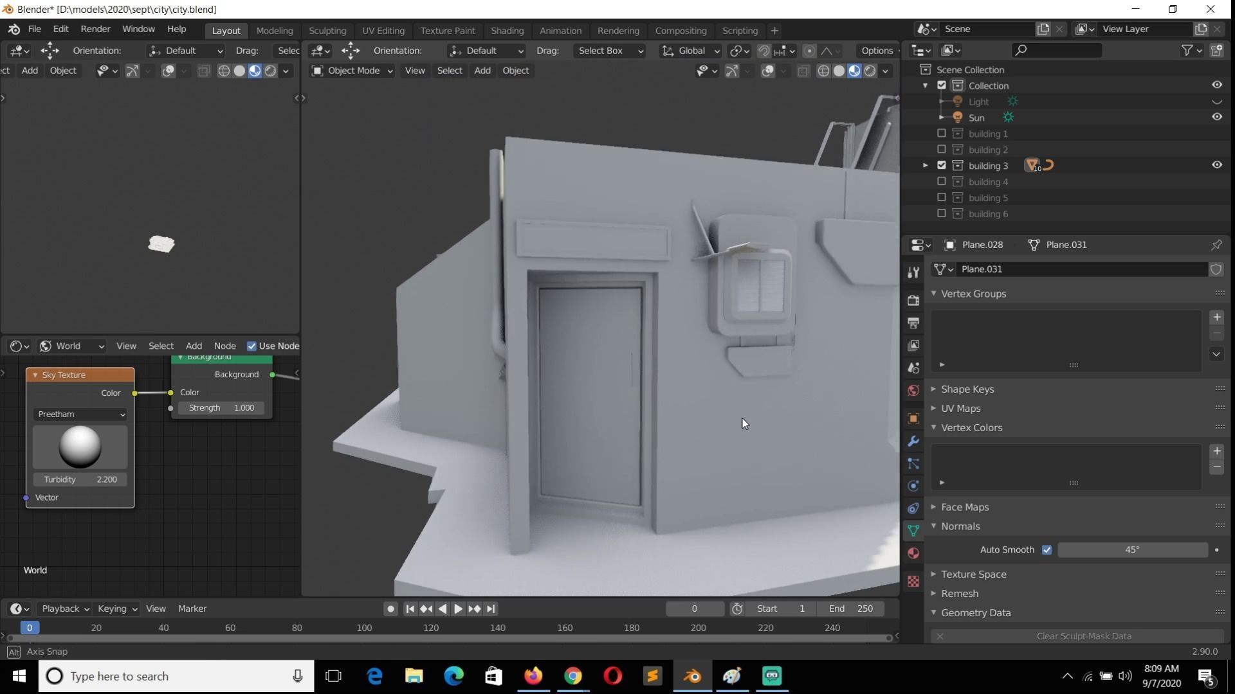
Task: Hide building 3 with eye icon
Action: [x=1217, y=165]
